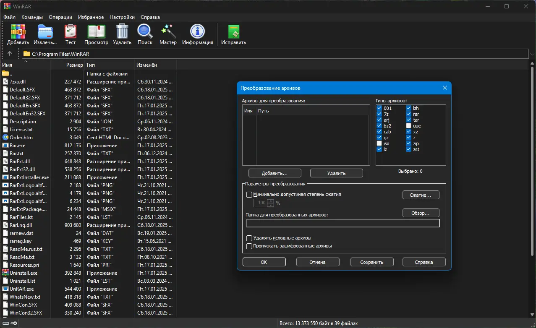This screenshot has width=536, height=328.
Task: Uncheck the zip archive type
Action: point(409,143)
